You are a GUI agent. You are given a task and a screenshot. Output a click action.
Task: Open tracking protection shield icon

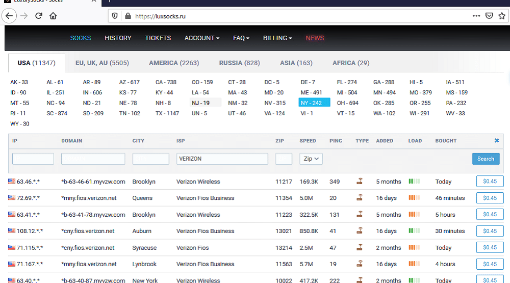pos(115,16)
